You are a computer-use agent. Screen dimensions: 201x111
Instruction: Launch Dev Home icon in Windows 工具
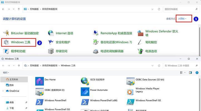pyautogui.click(x=39, y=81)
